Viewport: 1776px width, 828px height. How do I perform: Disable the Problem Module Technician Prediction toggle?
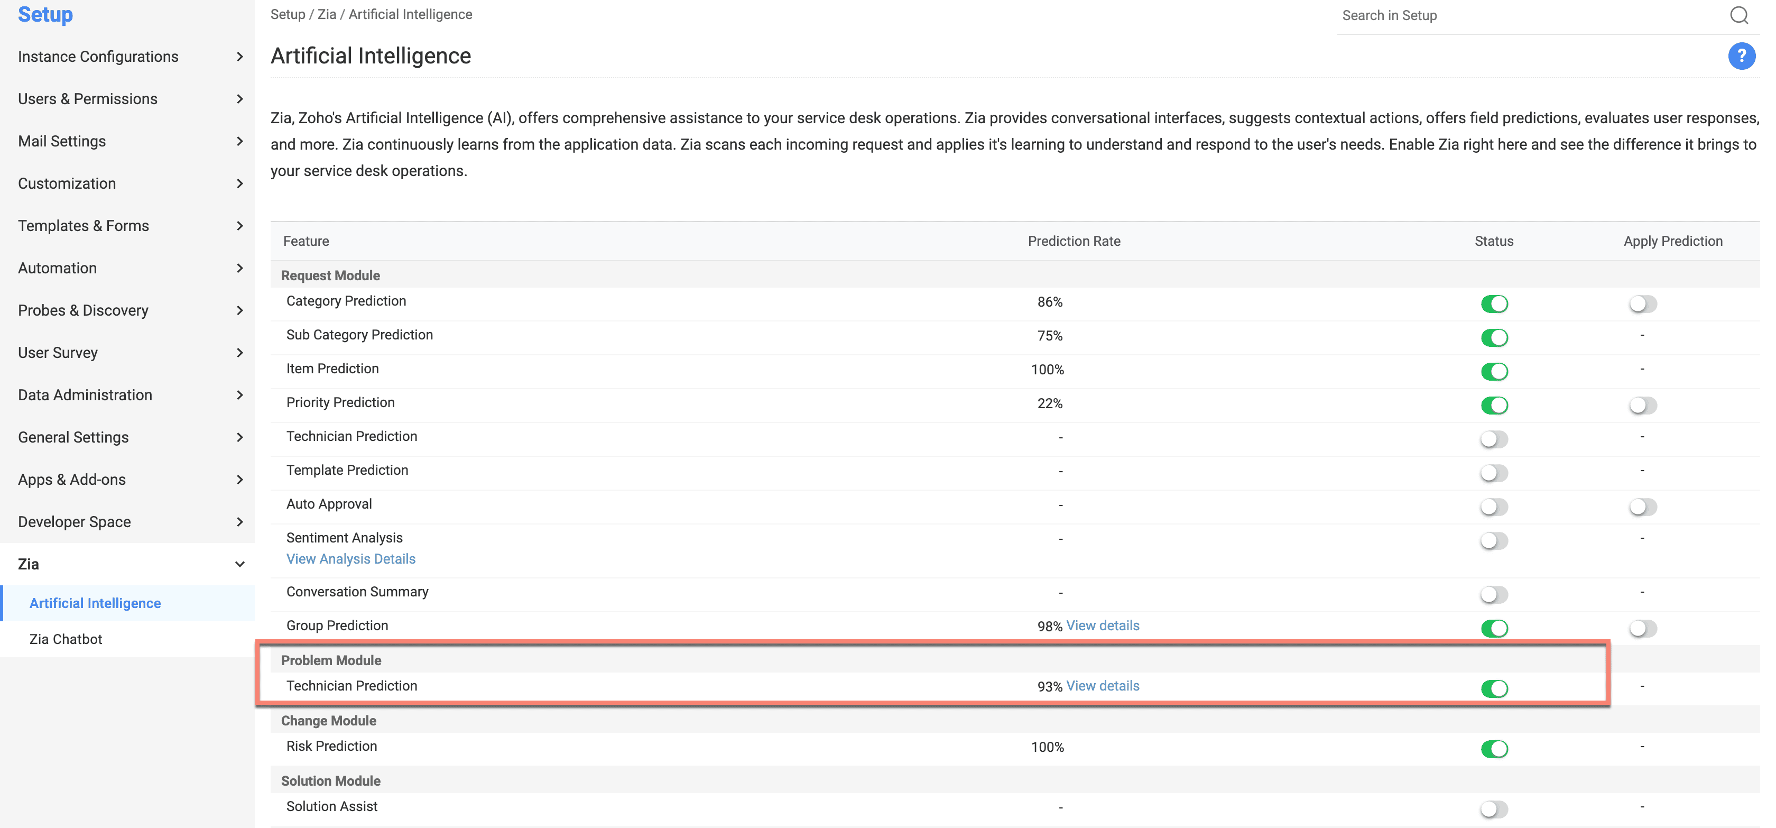[x=1494, y=688]
